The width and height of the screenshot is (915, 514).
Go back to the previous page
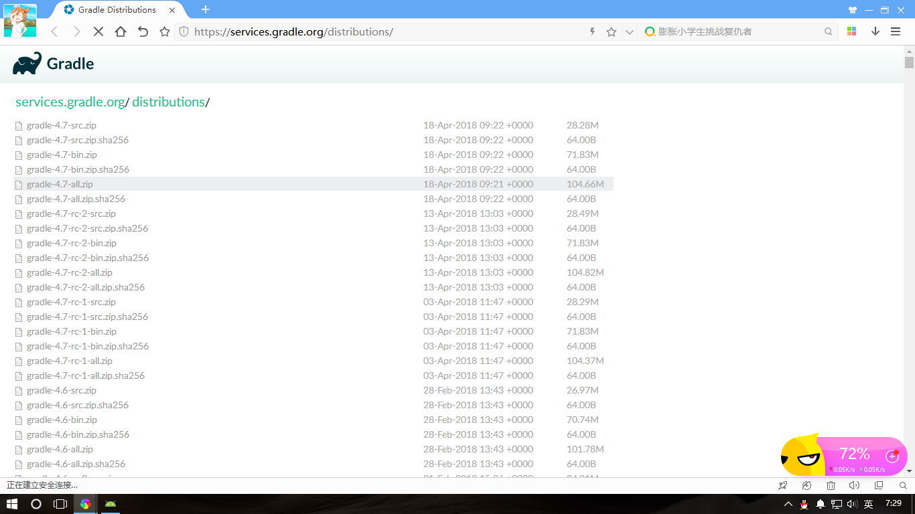(54, 31)
